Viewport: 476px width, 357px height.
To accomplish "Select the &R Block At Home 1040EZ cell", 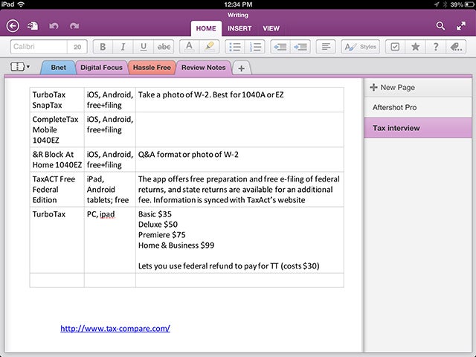I will 57,159.
